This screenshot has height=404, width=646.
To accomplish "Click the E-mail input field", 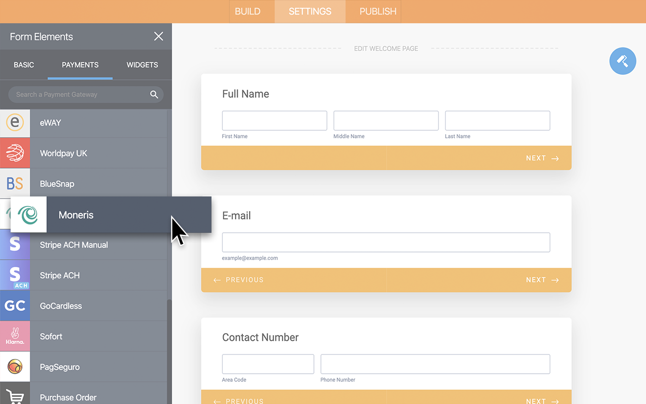I will click(386, 242).
